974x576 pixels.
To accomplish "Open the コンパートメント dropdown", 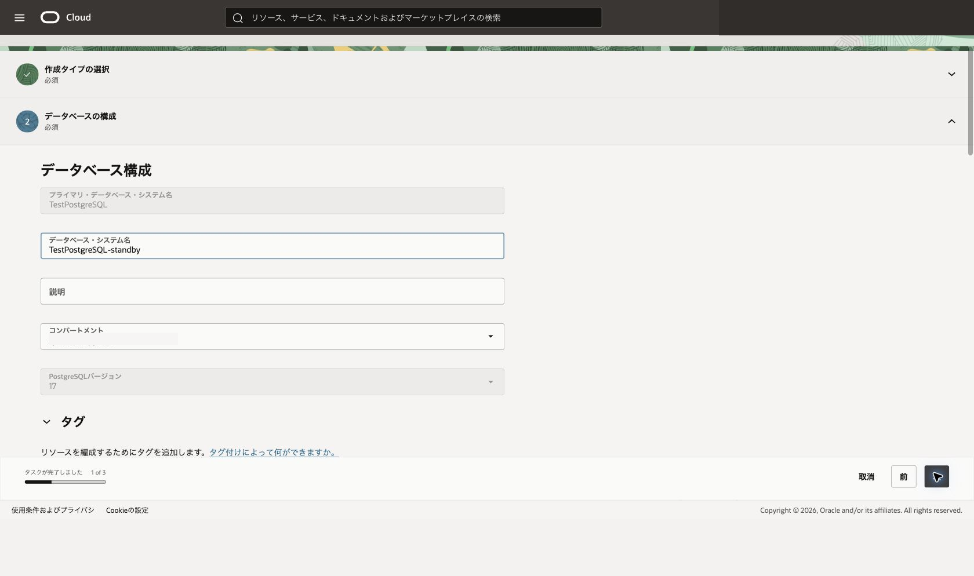I will pos(272,337).
